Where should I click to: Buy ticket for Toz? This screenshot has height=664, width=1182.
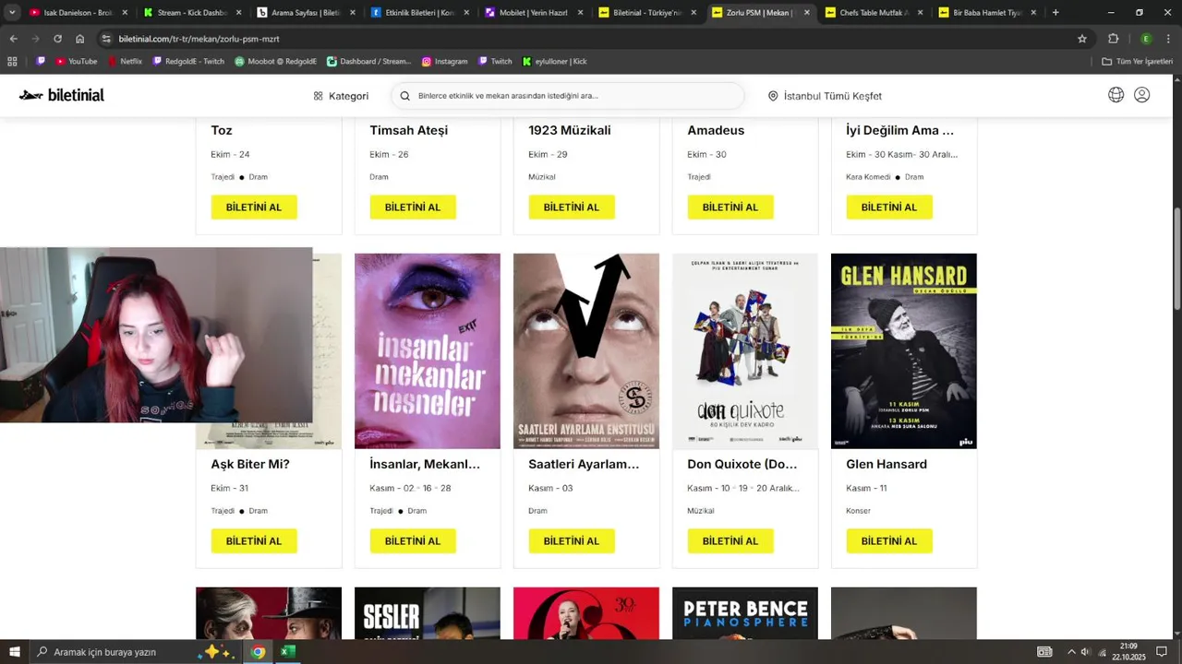[254, 207]
